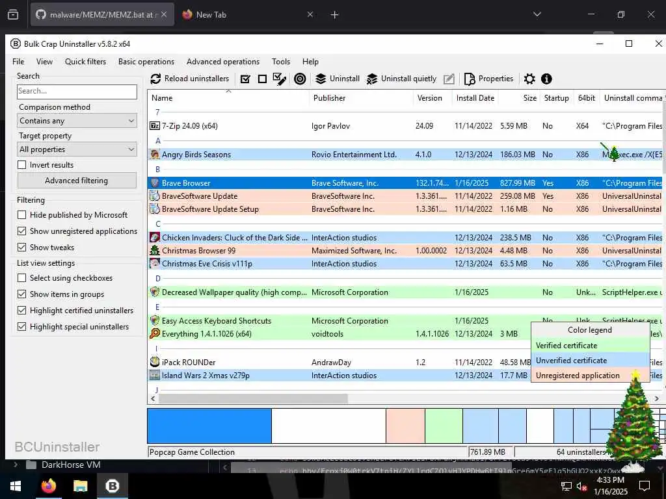Viewport: 666px width, 499px height.
Task: Open the Target property dropdown
Action: [77, 149]
